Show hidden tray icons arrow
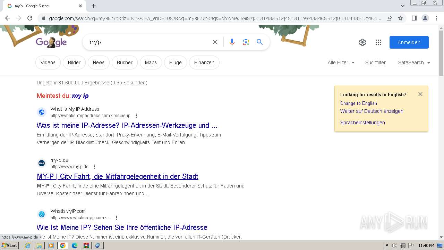 tap(387, 245)
